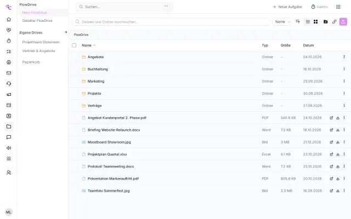Screen dimensions: 351x219
Task: Click the Inaktiv timer button
Action: [x=319, y=7]
